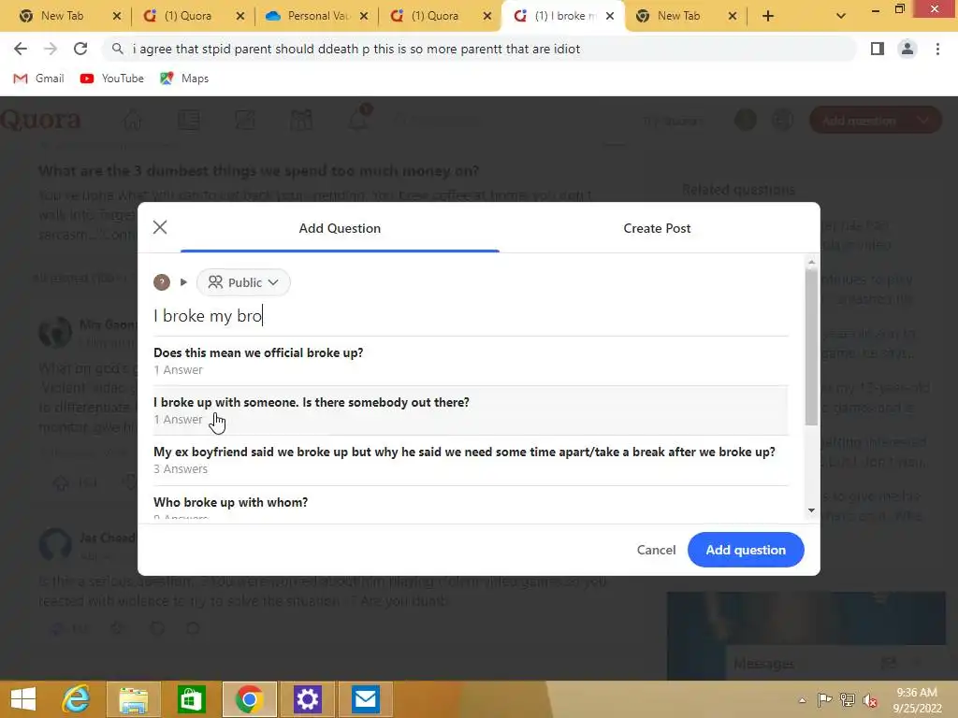Submit with the blue Add question button

coord(746,550)
